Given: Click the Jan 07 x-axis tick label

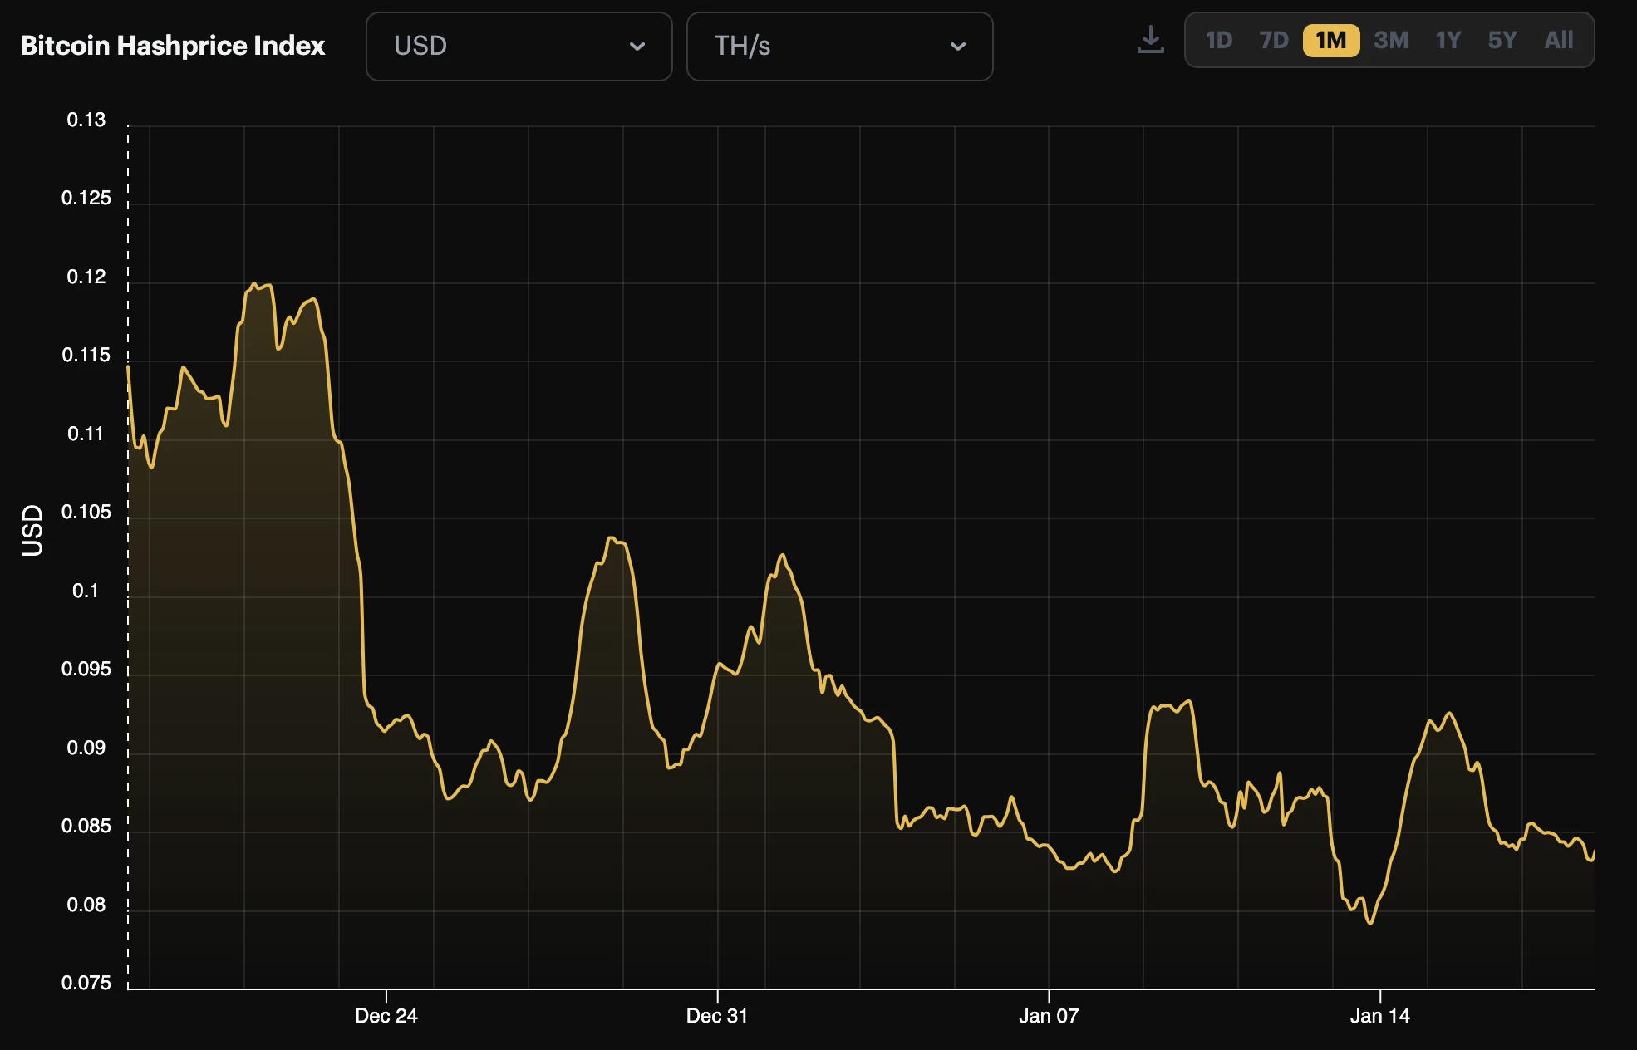Looking at the screenshot, I should (1049, 1015).
